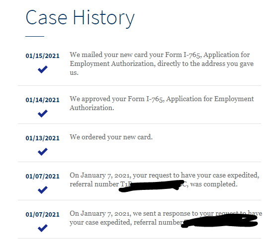Viewport: 278px width, 239px height.
Task: Click the 'We mailed your new card' entry
Action: tap(161, 63)
